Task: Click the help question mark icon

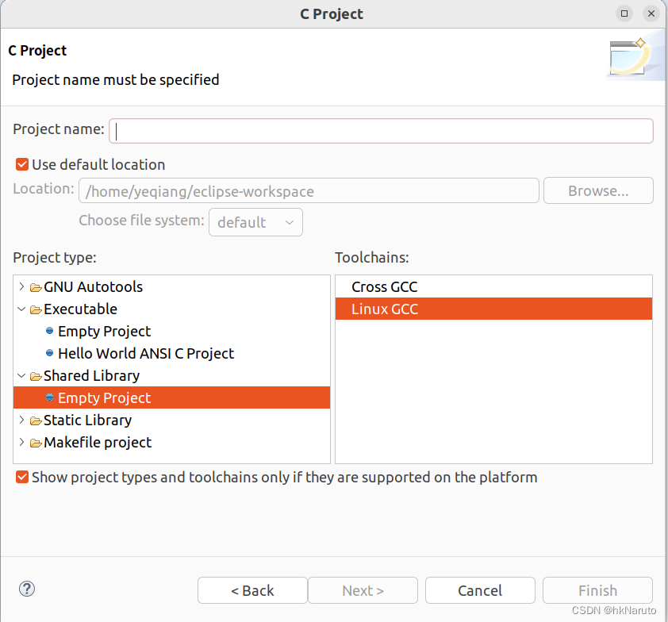Action: (x=27, y=589)
